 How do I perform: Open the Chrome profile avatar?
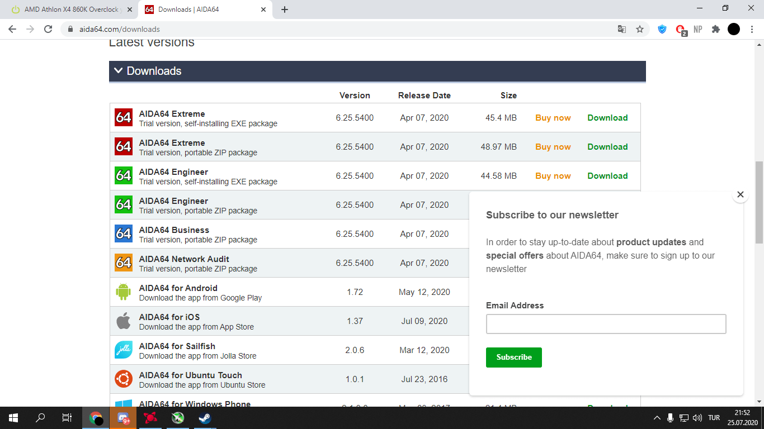(734, 29)
